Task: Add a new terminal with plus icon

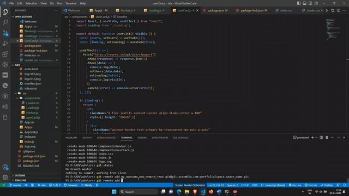Action: [312, 138]
